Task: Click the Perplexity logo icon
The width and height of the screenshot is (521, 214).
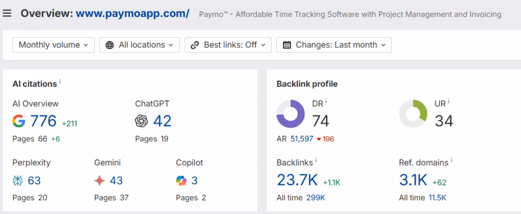Action: 18,181
